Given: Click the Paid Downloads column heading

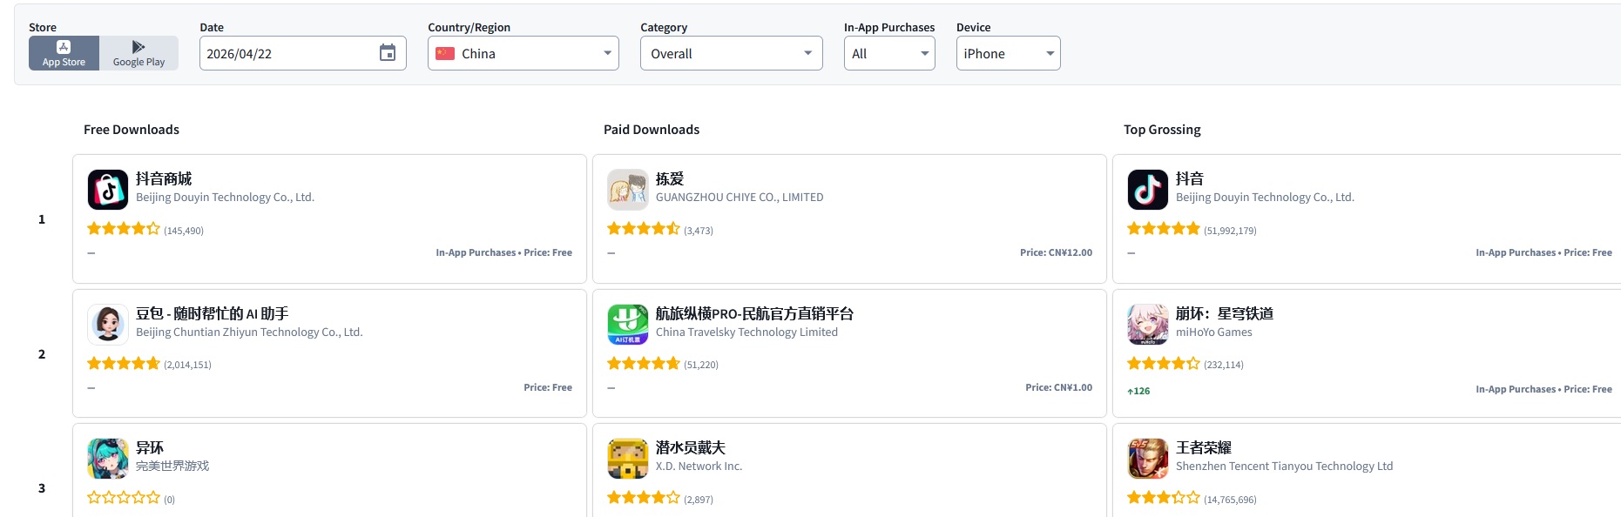Looking at the screenshot, I should click(652, 130).
